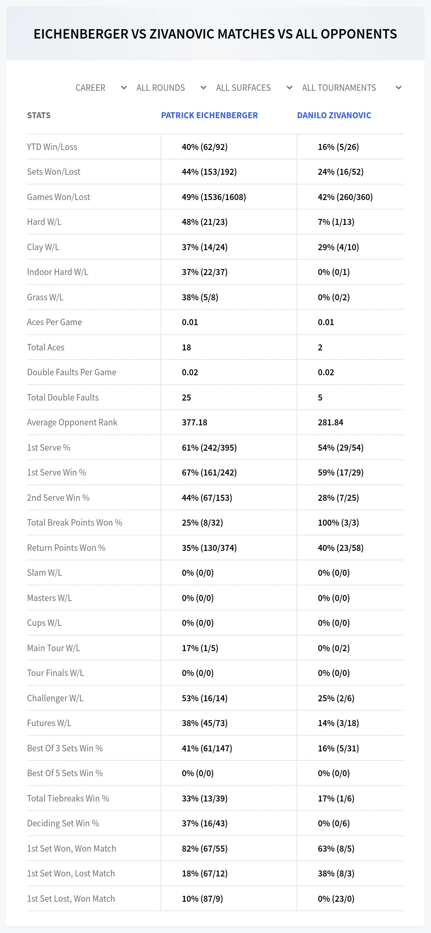Select the YTD Win/Loss row label
431x933 pixels.
[52, 147]
